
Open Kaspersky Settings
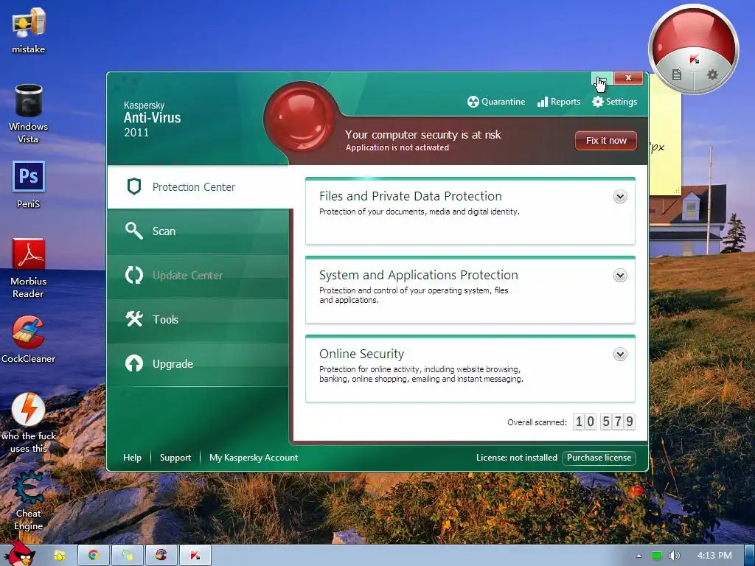[x=614, y=102]
